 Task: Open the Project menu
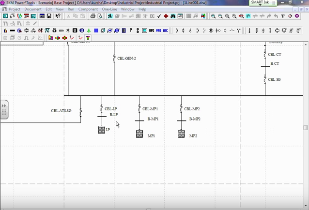pyautogui.click(x=15, y=9)
